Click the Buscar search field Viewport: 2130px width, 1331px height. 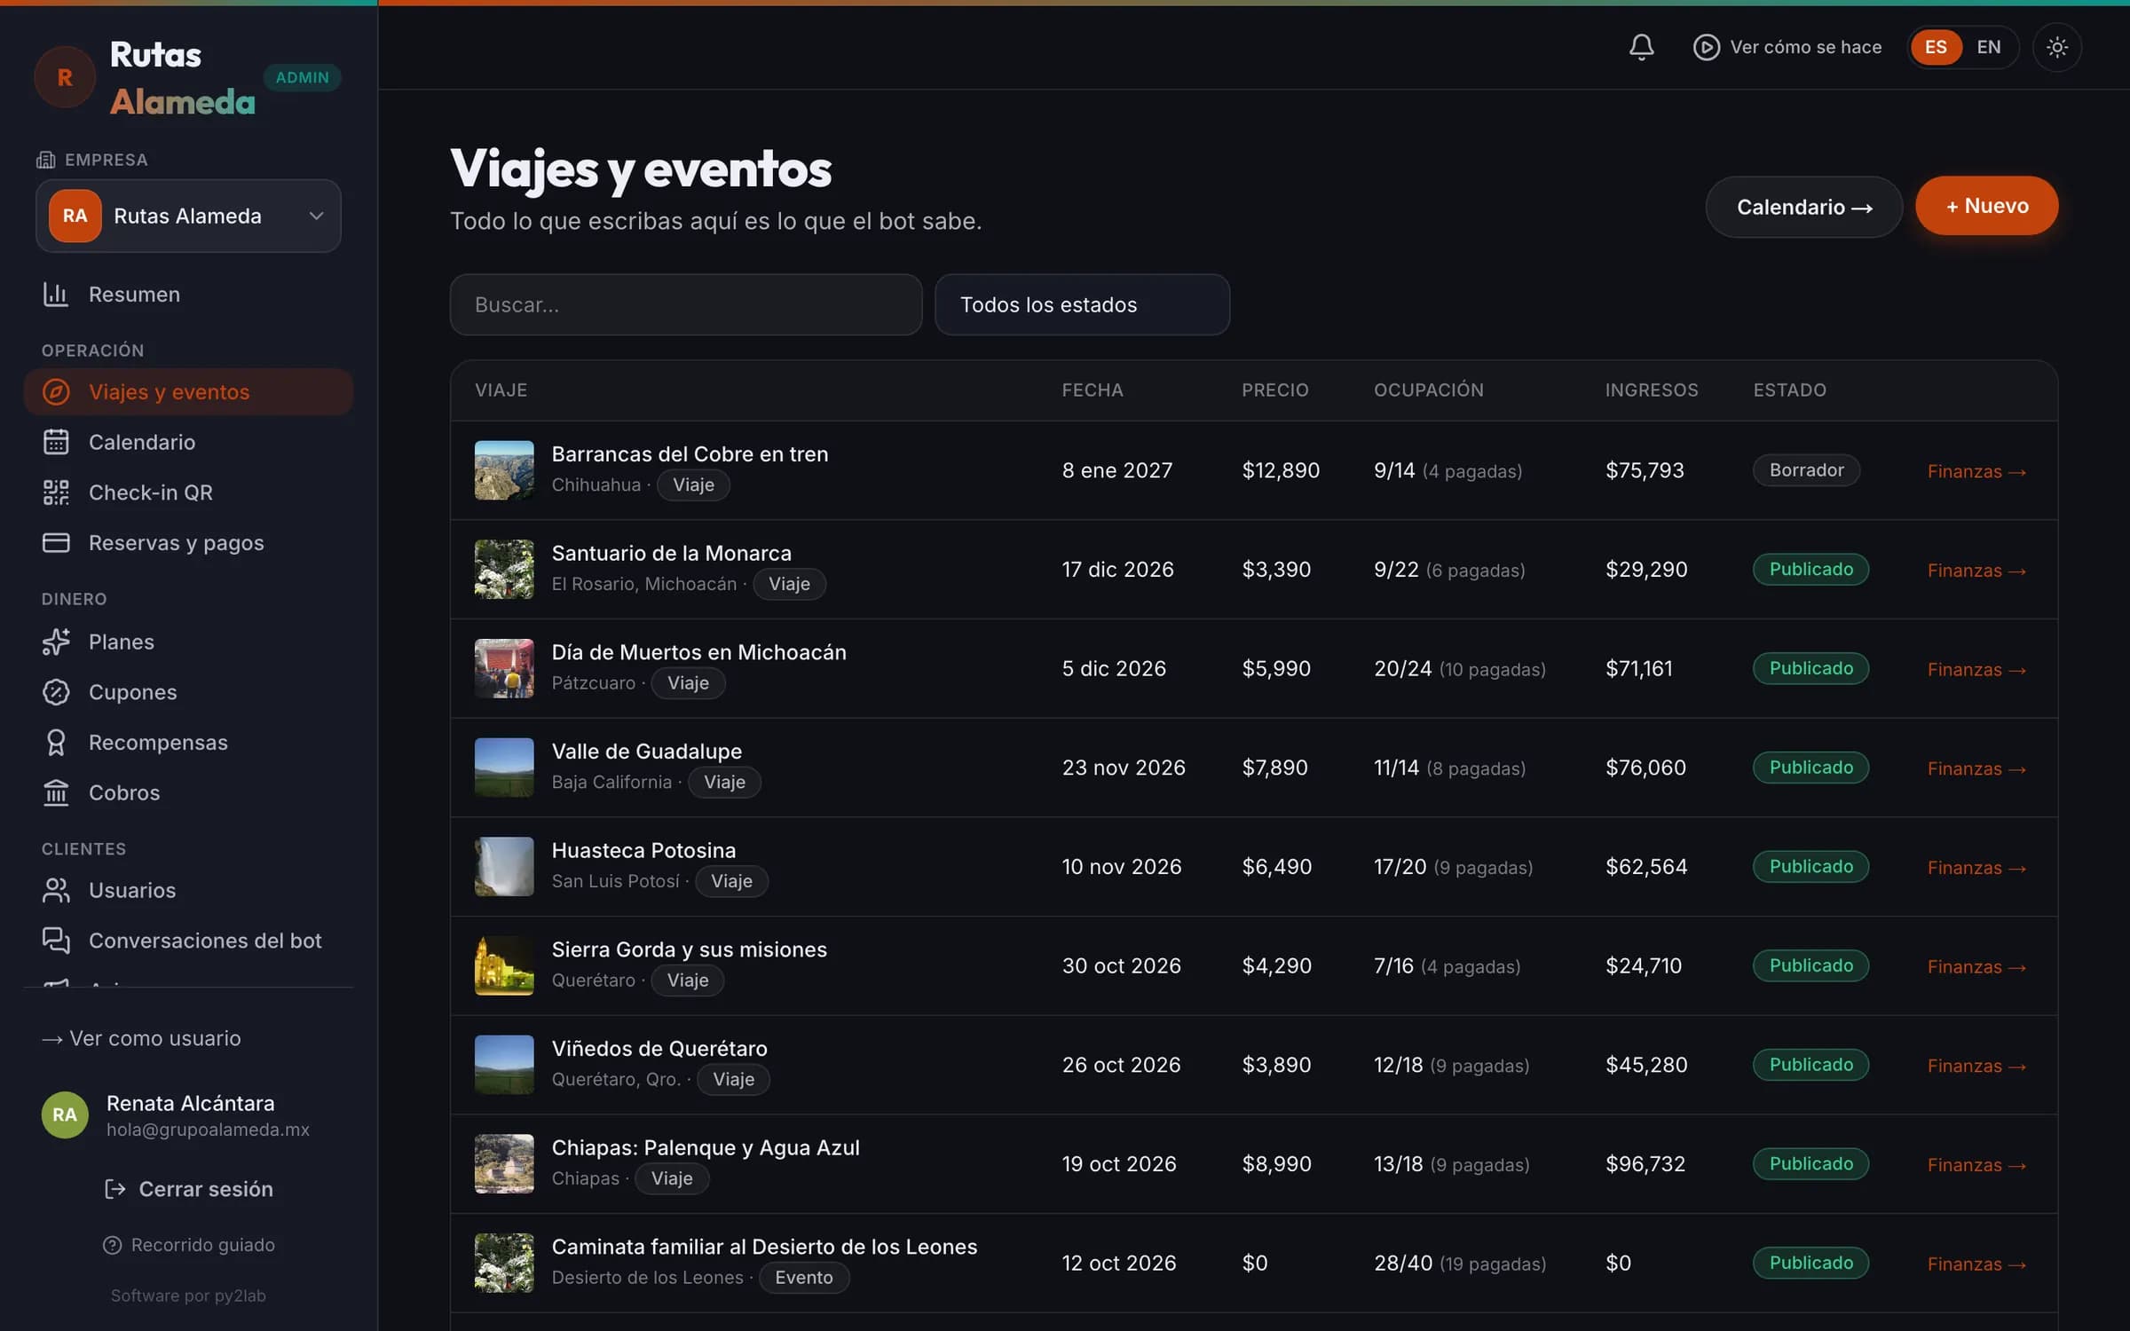point(686,304)
